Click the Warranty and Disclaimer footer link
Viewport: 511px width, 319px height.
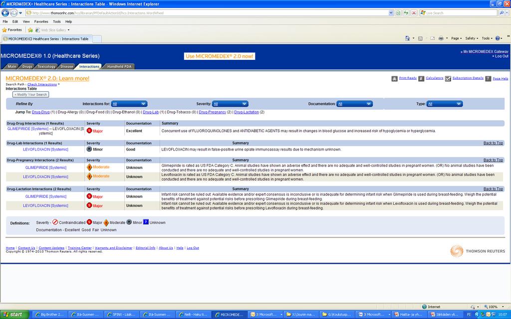coord(113,248)
